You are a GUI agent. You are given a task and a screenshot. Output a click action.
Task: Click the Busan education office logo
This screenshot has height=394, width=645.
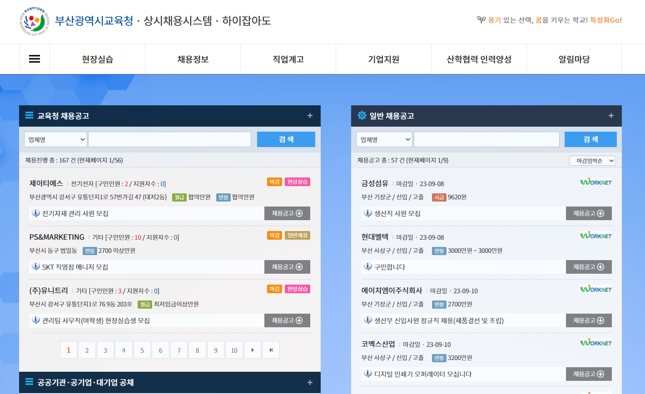pos(33,21)
